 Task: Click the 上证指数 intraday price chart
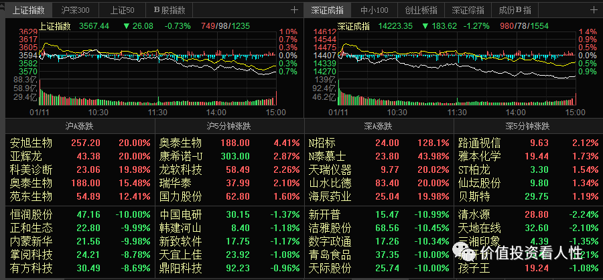[x=157, y=55]
